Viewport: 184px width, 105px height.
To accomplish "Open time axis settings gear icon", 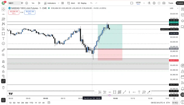I will pos(174,99).
